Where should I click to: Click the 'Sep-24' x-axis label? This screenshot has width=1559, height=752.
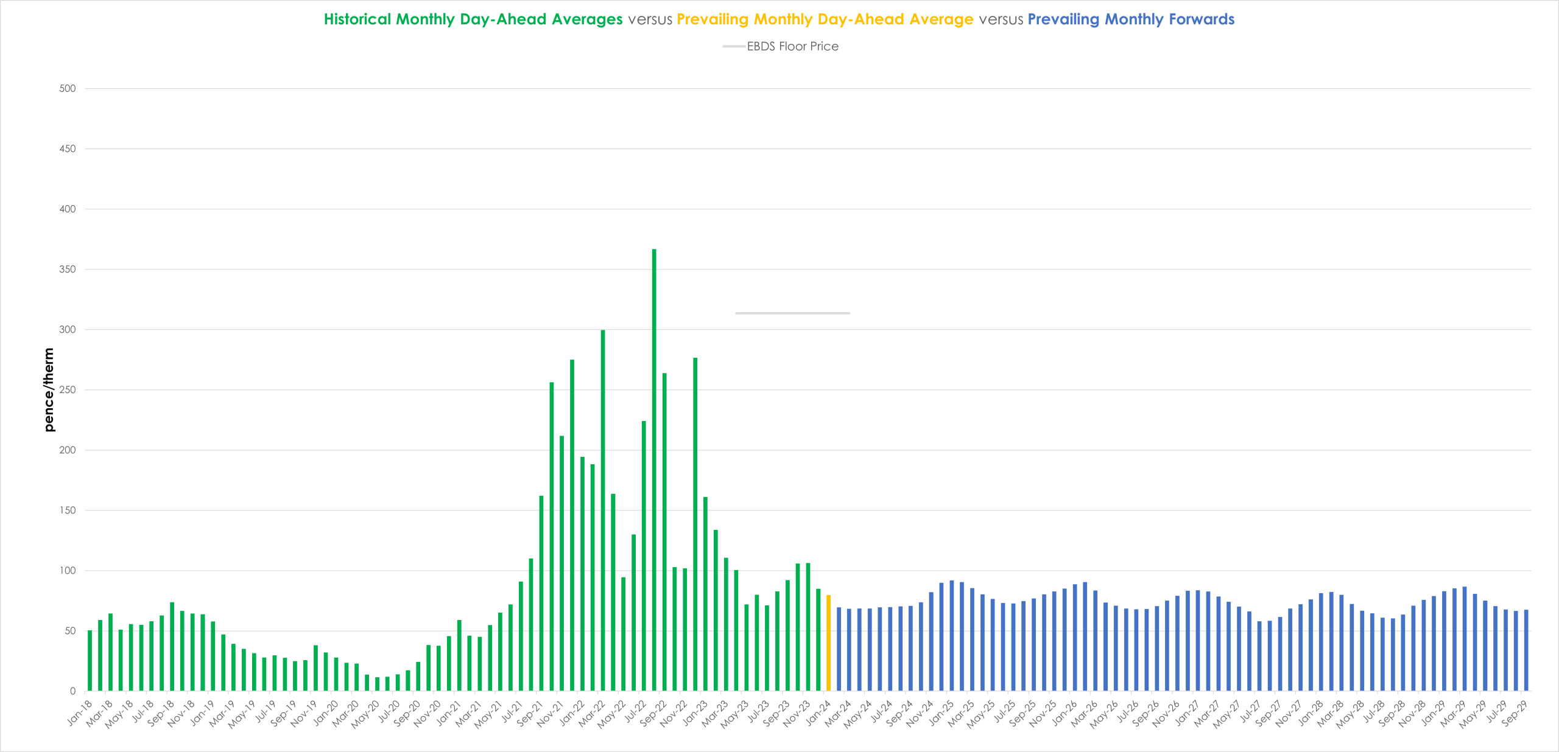899,713
